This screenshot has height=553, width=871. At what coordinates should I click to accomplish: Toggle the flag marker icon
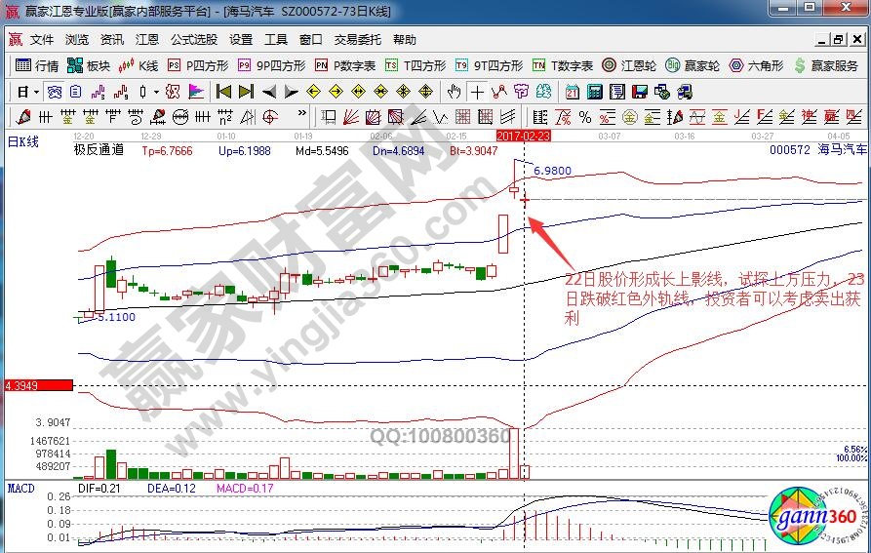tap(196, 92)
